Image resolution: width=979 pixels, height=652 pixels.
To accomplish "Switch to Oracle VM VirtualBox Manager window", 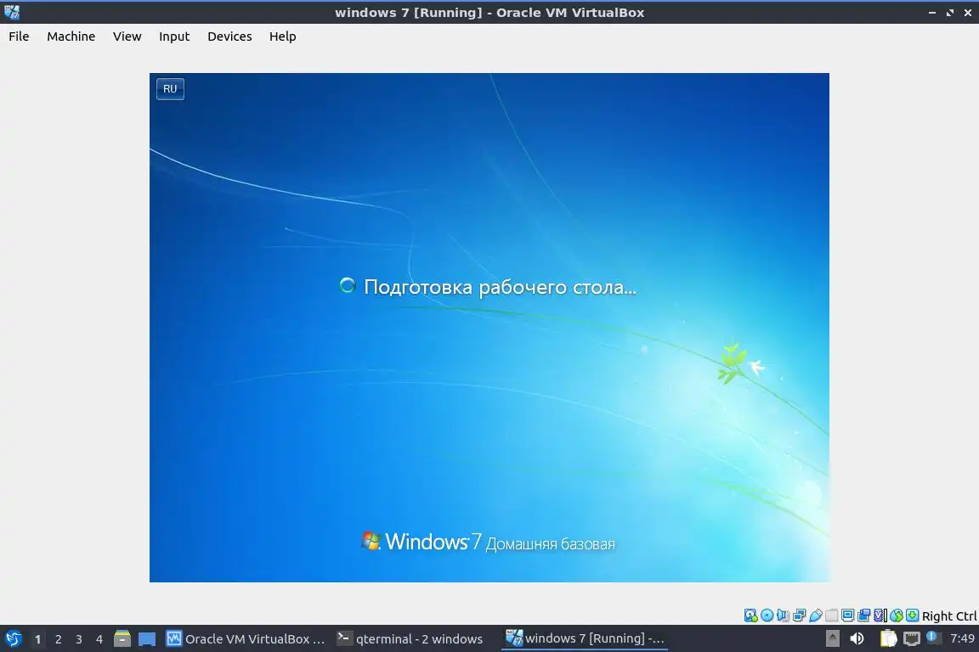I will pos(246,638).
